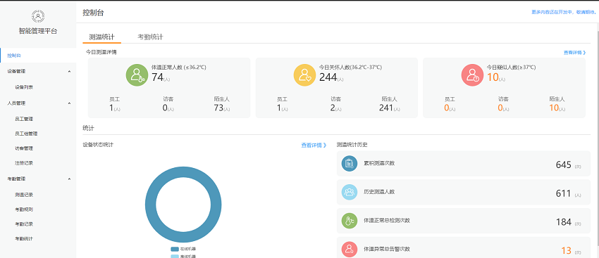The image size is (599, 258).
Task: Click the red 体温异常总告警次数 icon
Action: pyautogui.click(x=349, y=250)
